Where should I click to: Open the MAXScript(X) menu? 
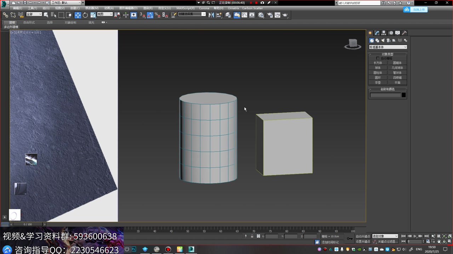(185, 8)
